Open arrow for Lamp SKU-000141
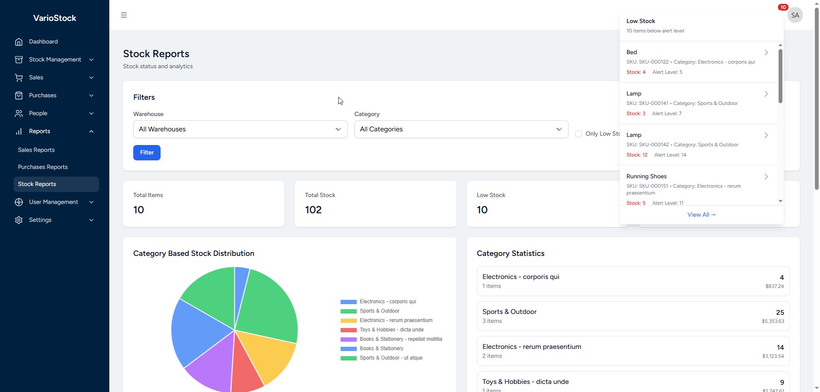 click(766, 94)
